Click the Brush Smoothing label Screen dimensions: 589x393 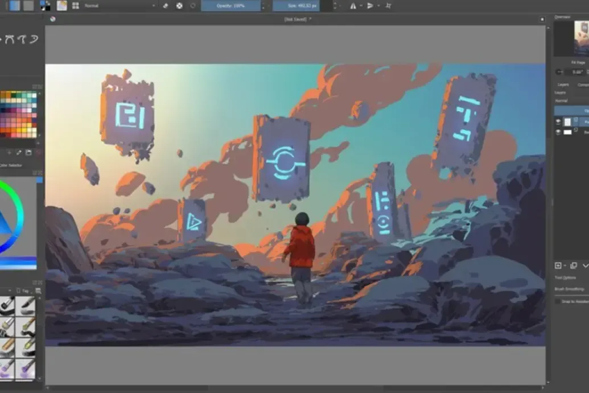[570, 289]
